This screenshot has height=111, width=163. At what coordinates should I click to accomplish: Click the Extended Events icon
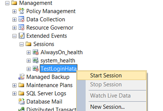pyautogui.click(x=22, y=36)
